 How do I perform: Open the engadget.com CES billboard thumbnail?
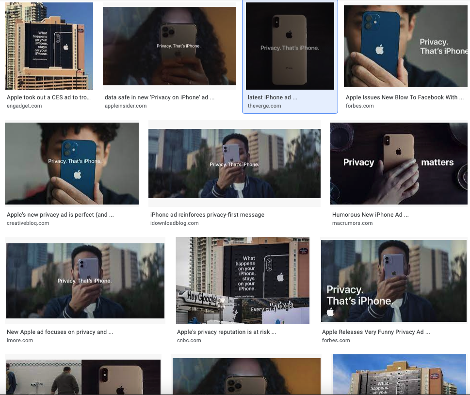[x=49, y=46]
